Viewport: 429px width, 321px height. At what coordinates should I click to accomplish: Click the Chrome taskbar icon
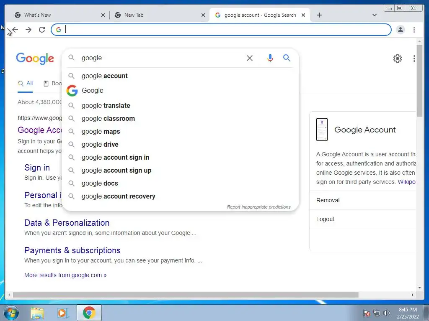click(x=89, y=313)
